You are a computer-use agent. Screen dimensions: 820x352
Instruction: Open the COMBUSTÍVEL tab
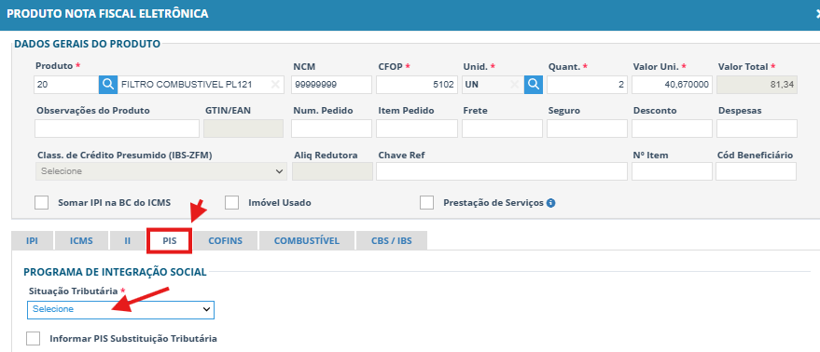[307, 241]
